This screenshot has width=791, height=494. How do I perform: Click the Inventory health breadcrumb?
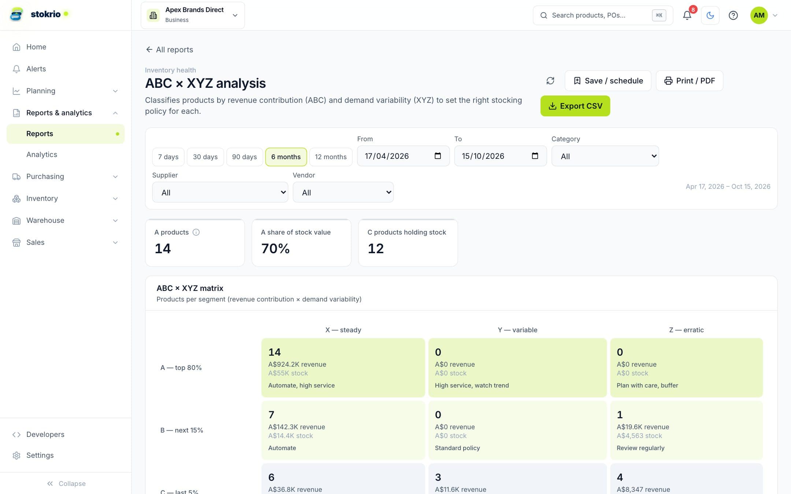[x=170, y=70]
